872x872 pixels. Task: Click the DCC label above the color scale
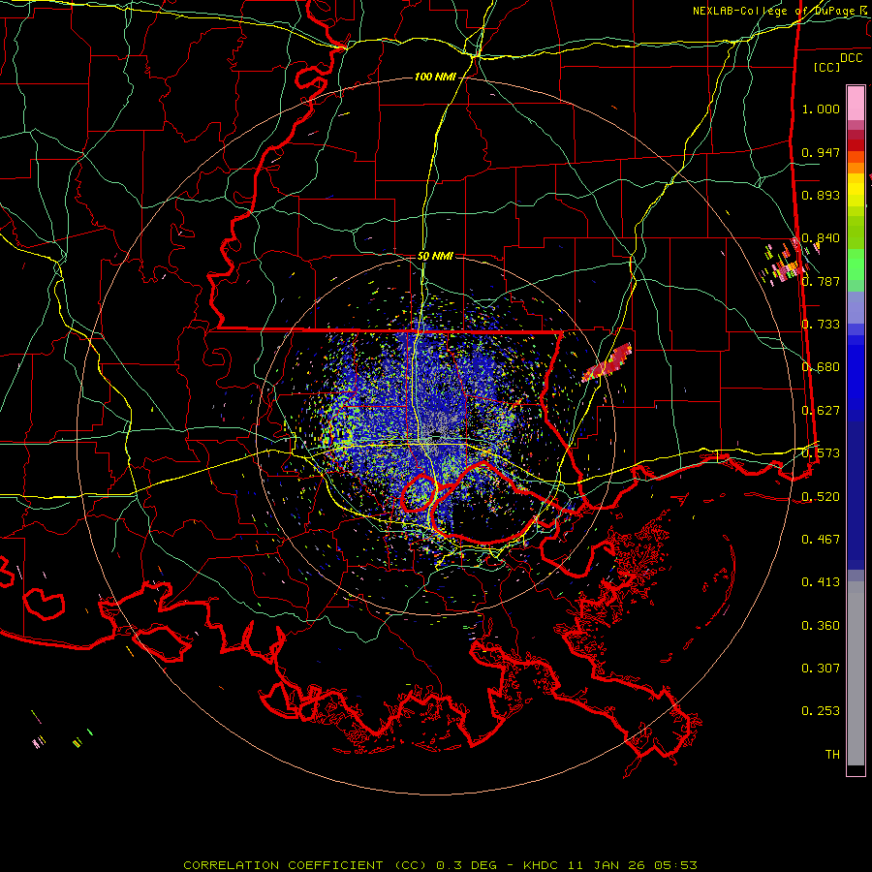point(851,58)
